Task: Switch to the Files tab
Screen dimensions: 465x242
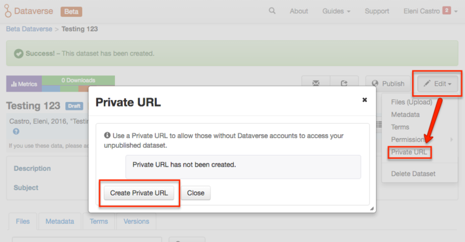Action: [x=23, y=221]
